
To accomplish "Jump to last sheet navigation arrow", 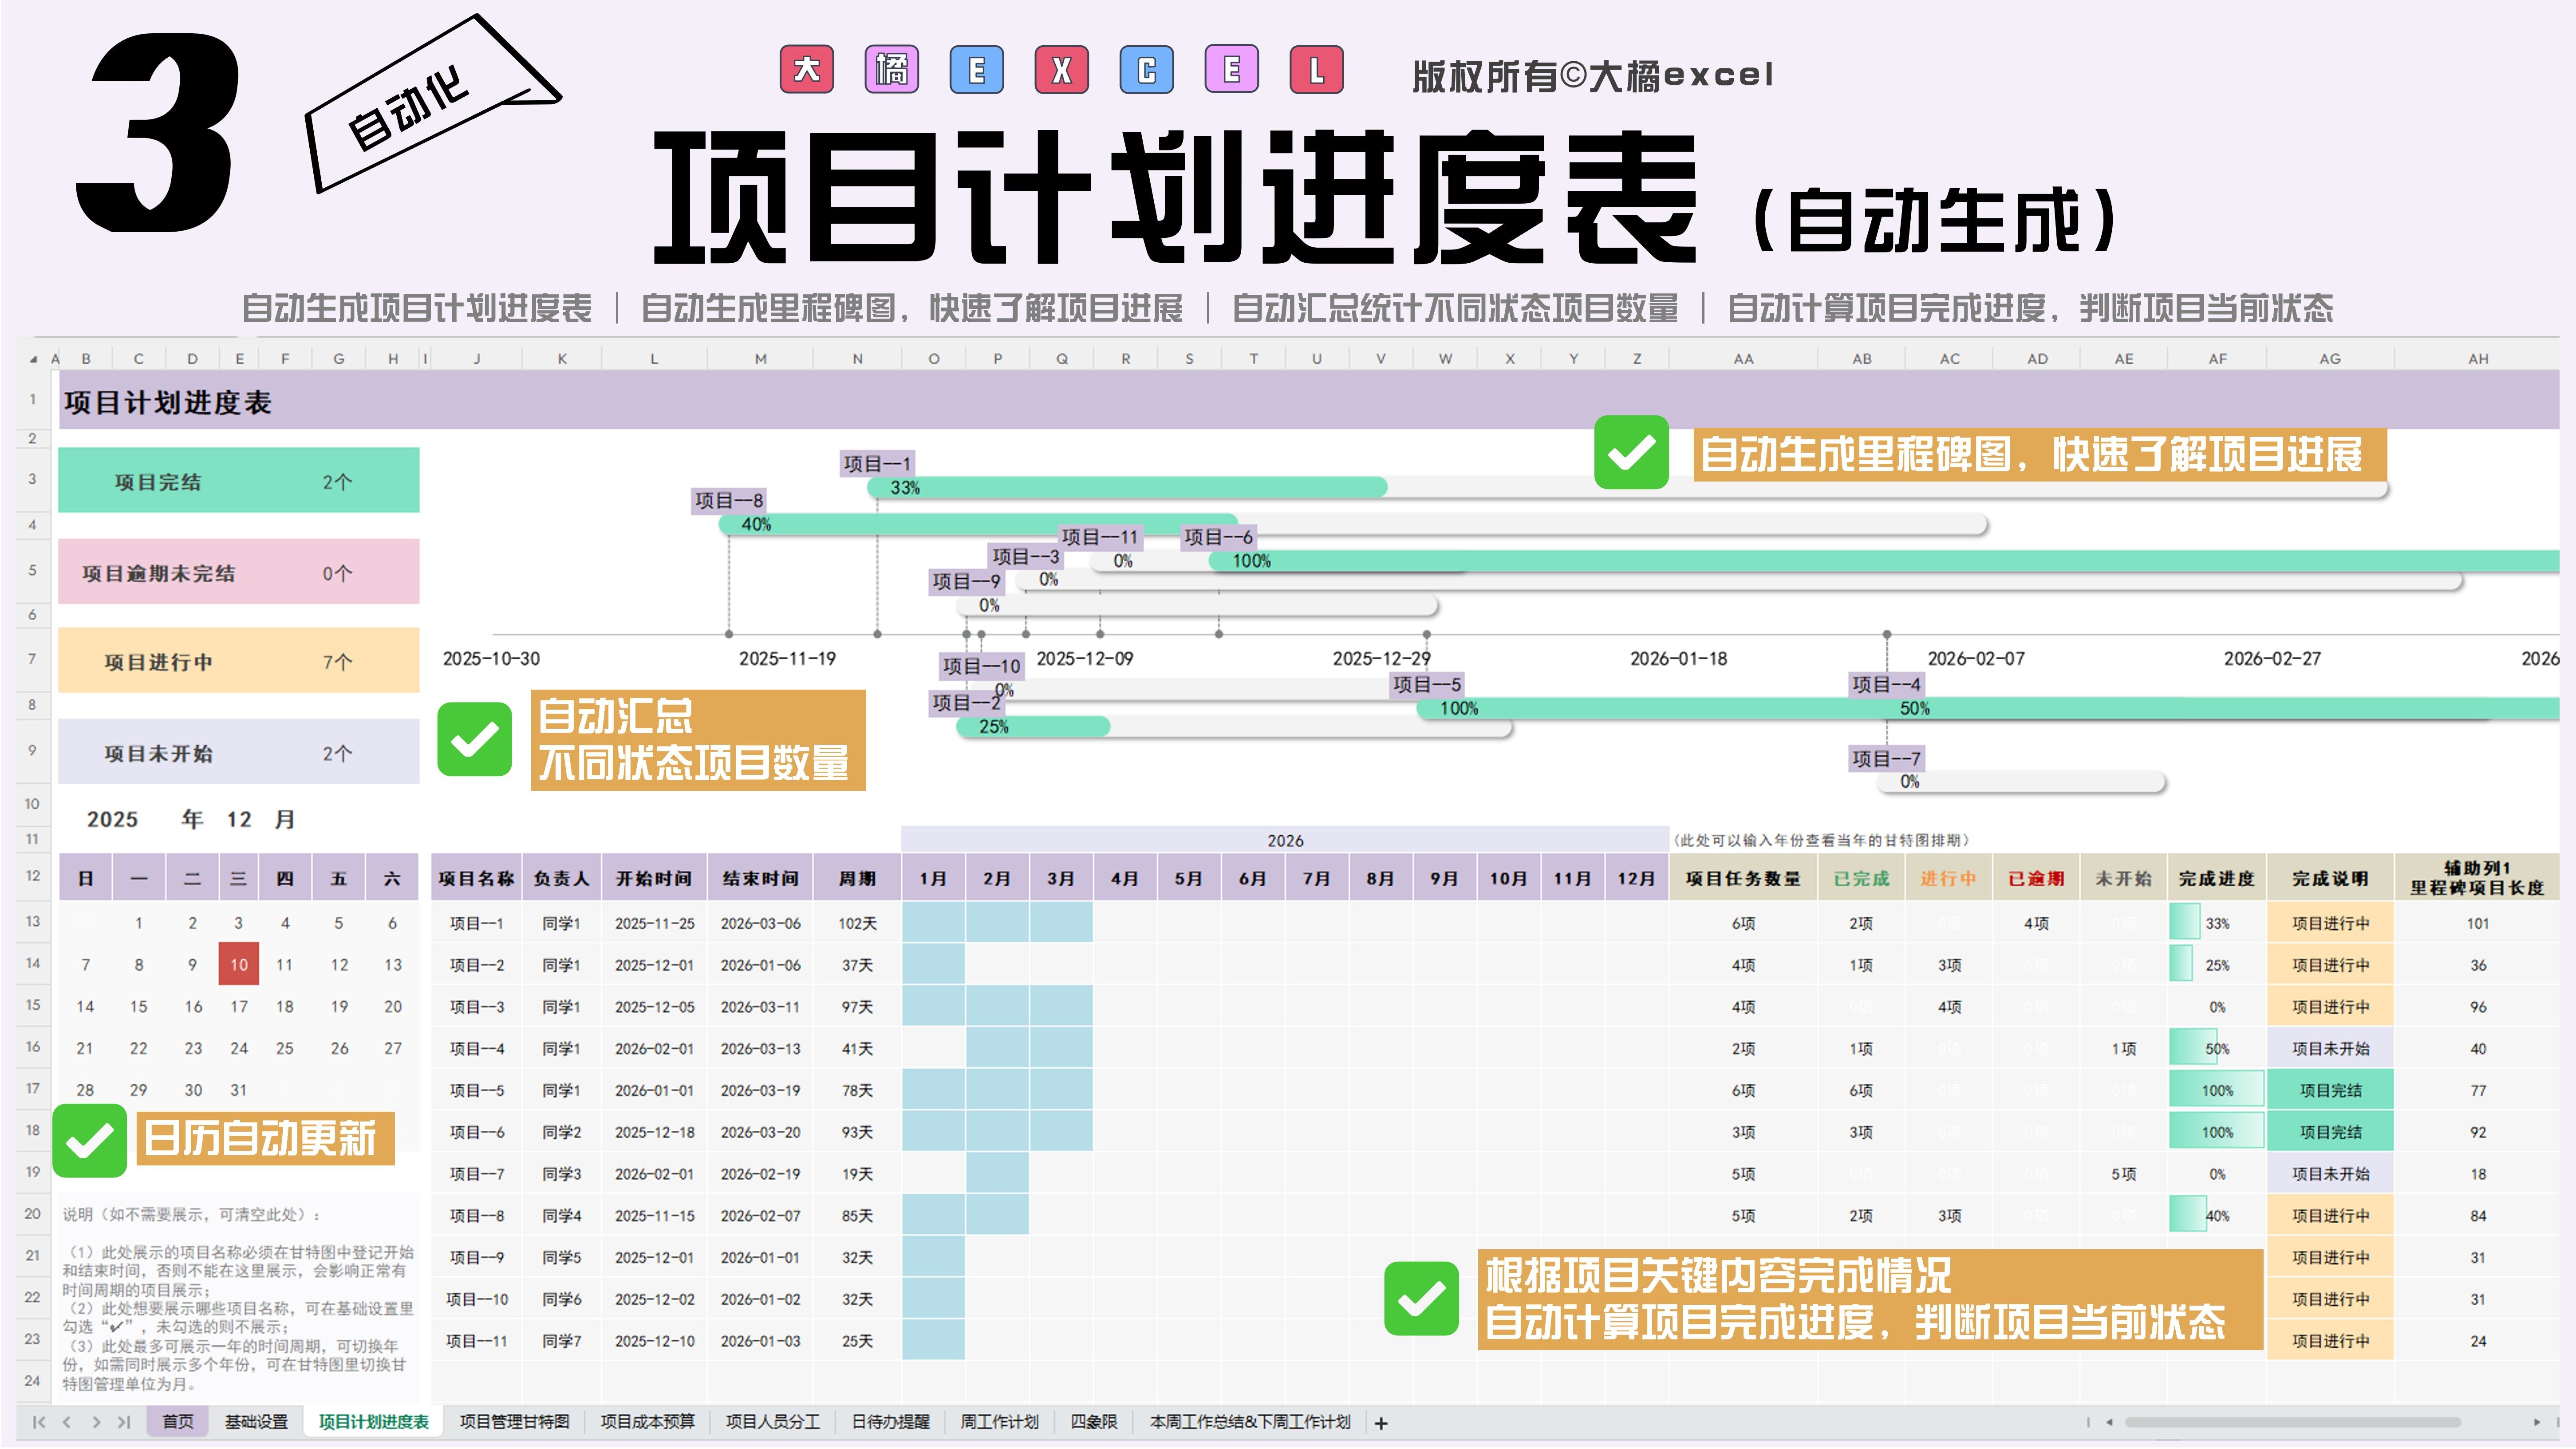I will (124, 1422).
